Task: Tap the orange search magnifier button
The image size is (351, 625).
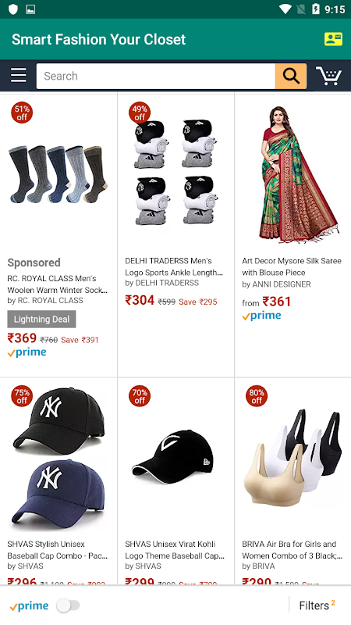Action: [x=291, y=76]
